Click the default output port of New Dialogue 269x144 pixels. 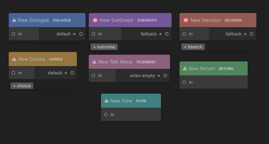click(x=81, y=34)
